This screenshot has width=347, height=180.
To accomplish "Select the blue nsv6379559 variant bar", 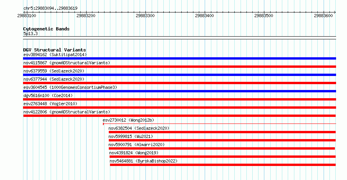I will [x=179, y=75].
